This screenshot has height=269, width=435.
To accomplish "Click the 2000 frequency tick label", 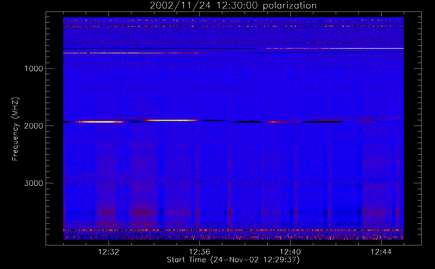I will click(x=34, y=126).
